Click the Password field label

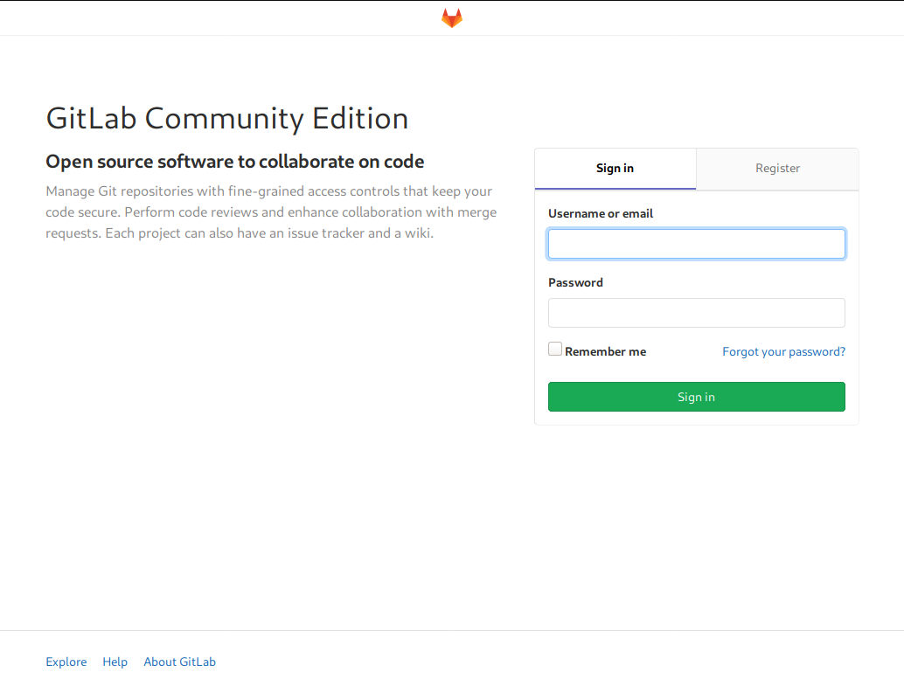point(575,283)
